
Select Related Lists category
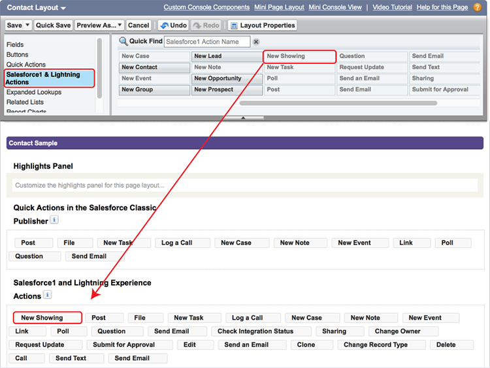click(x=25, y=102)
